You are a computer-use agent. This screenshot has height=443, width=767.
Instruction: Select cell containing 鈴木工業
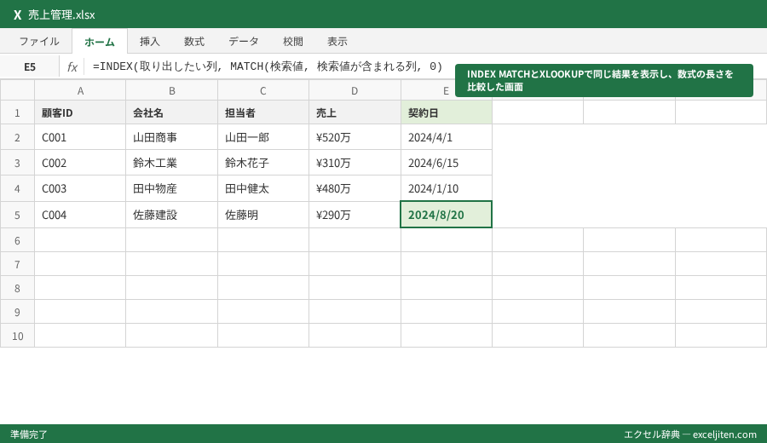(171, 163)
